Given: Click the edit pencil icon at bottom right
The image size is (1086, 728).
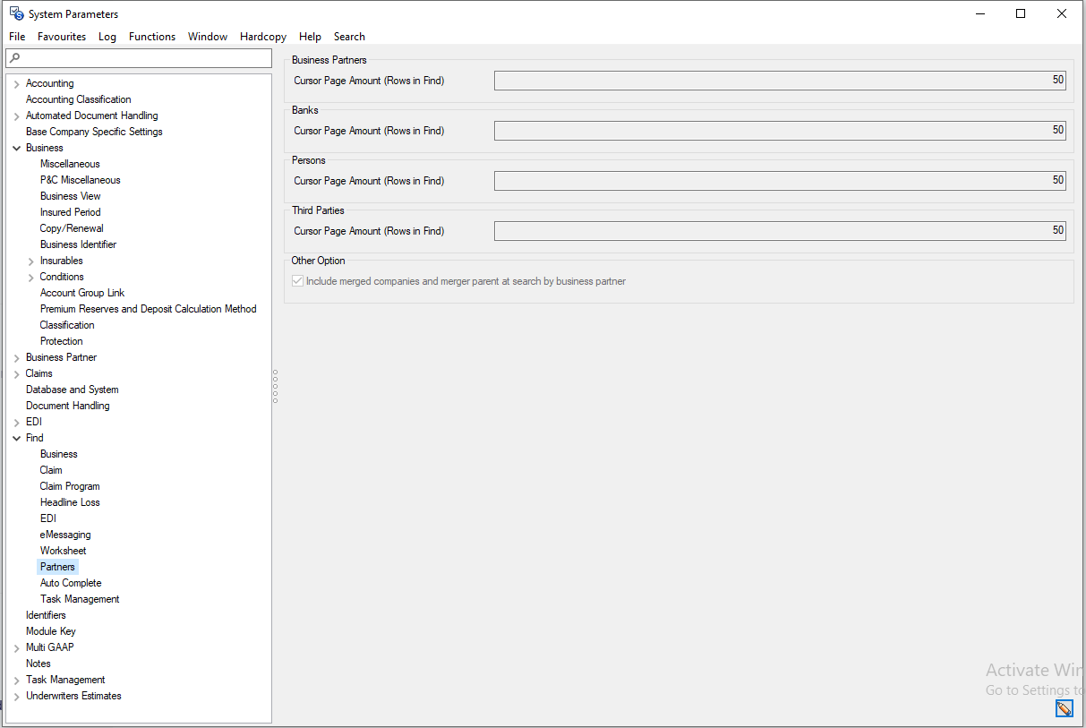Looking at the screenshot, I should point(1064,708).
